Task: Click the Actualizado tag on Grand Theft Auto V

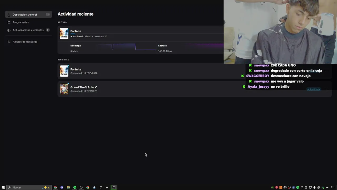Action: [314, 89]
